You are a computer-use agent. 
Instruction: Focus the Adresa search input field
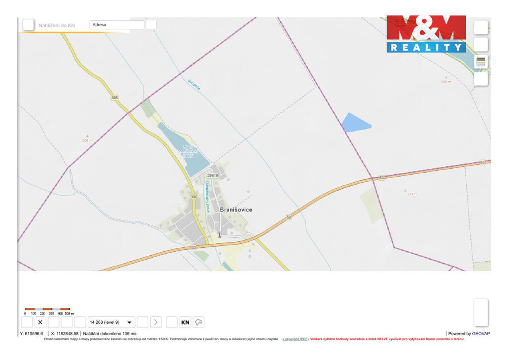(117, 24)
